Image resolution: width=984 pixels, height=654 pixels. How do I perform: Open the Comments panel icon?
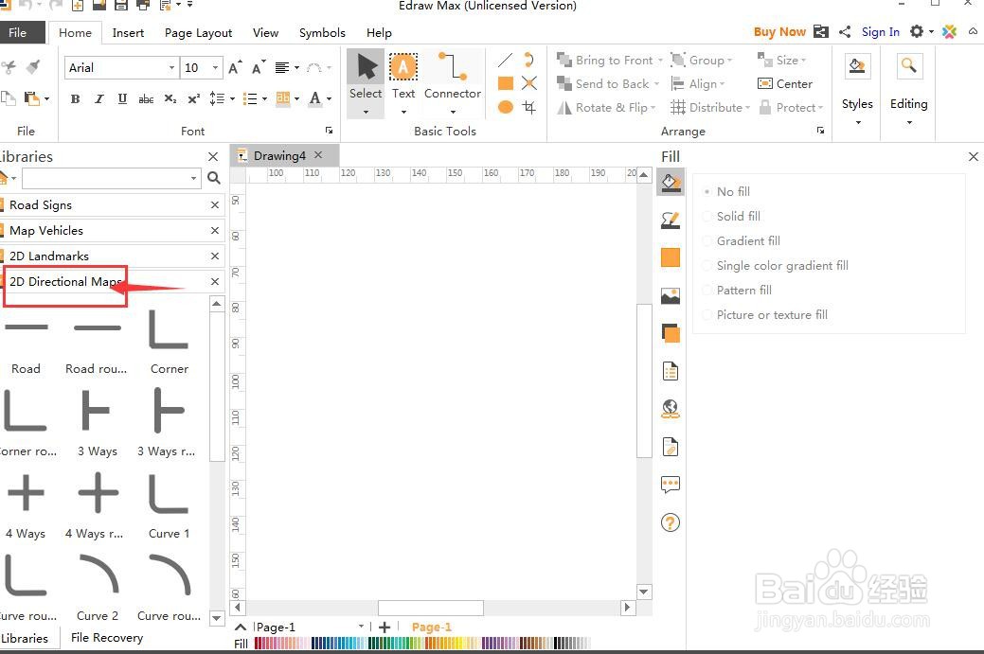tap(671, 484)
